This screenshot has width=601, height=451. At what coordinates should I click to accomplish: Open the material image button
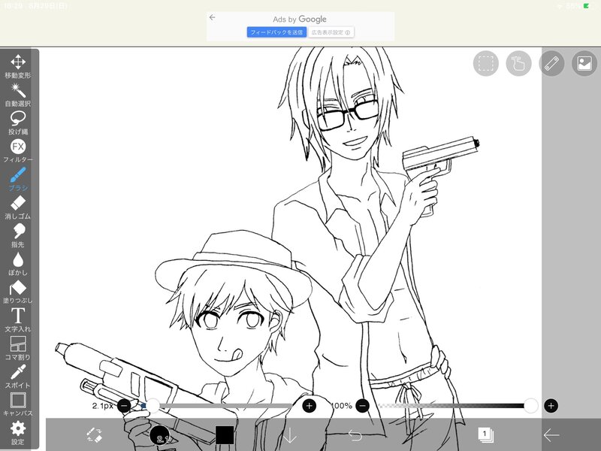pyautogui.click(x=584, y=63)
